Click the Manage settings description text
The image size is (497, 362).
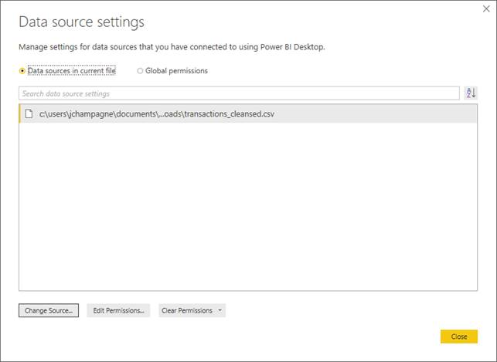[172, 47]
